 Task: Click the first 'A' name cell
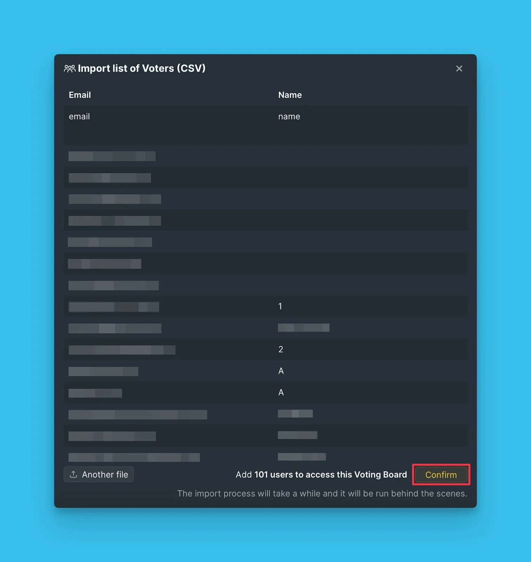(281, 371)
